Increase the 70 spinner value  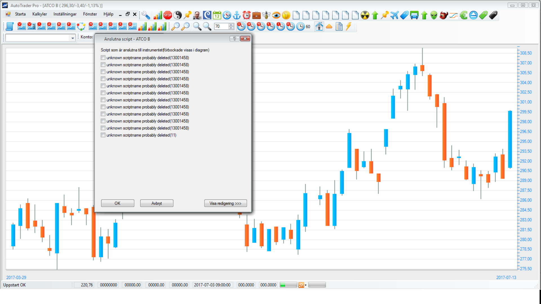pyautogui.click(x=231, y=25)
